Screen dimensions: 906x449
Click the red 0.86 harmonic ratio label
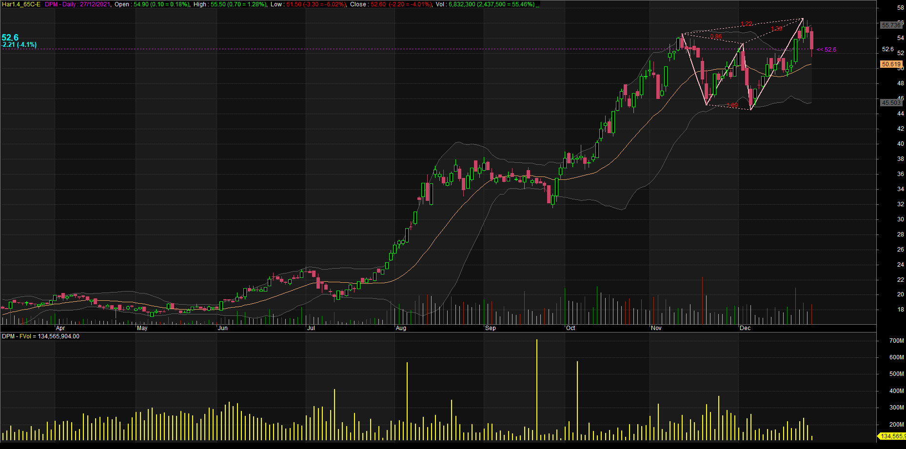[x=716, y=37]
